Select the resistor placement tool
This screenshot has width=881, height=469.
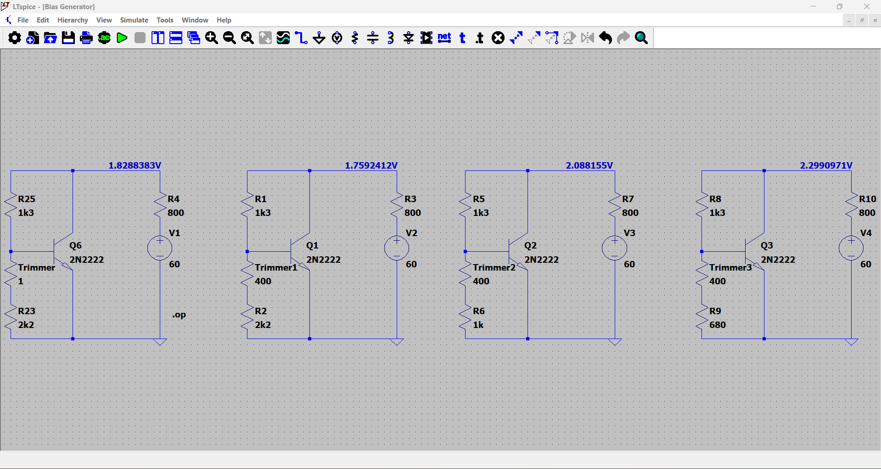coord(355,38)
